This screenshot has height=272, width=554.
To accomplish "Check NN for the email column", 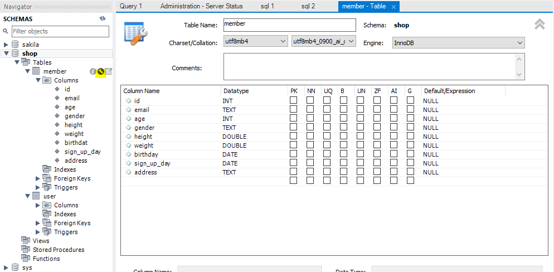I will tap(310, 109).
